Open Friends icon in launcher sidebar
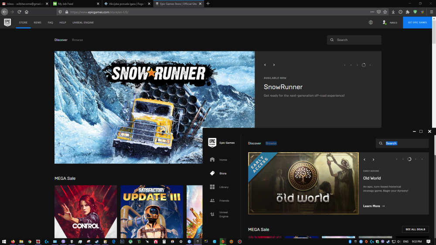 (212, 200)
